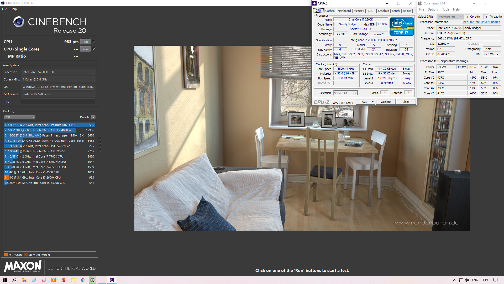The width and height of the screenshot is (504, 284).
Task: Show hidden system tray icons
Action: [455, 280]
